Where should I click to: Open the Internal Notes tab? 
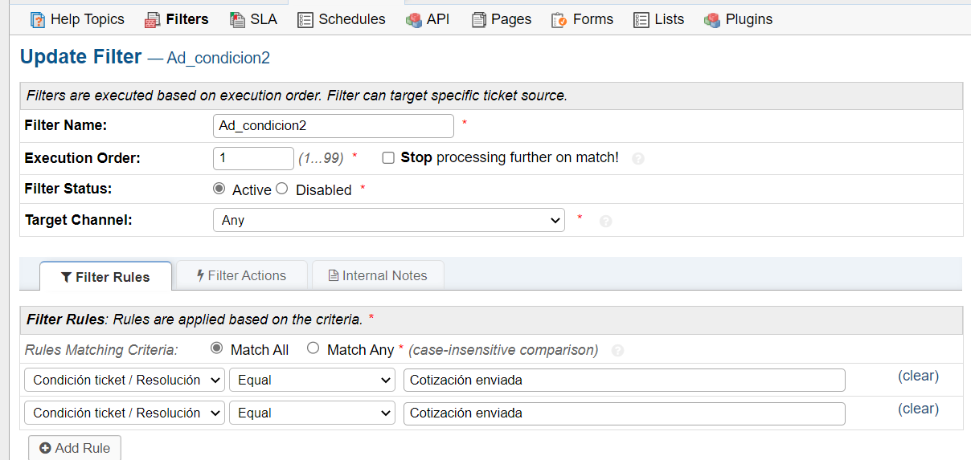(x=378, y=275)
